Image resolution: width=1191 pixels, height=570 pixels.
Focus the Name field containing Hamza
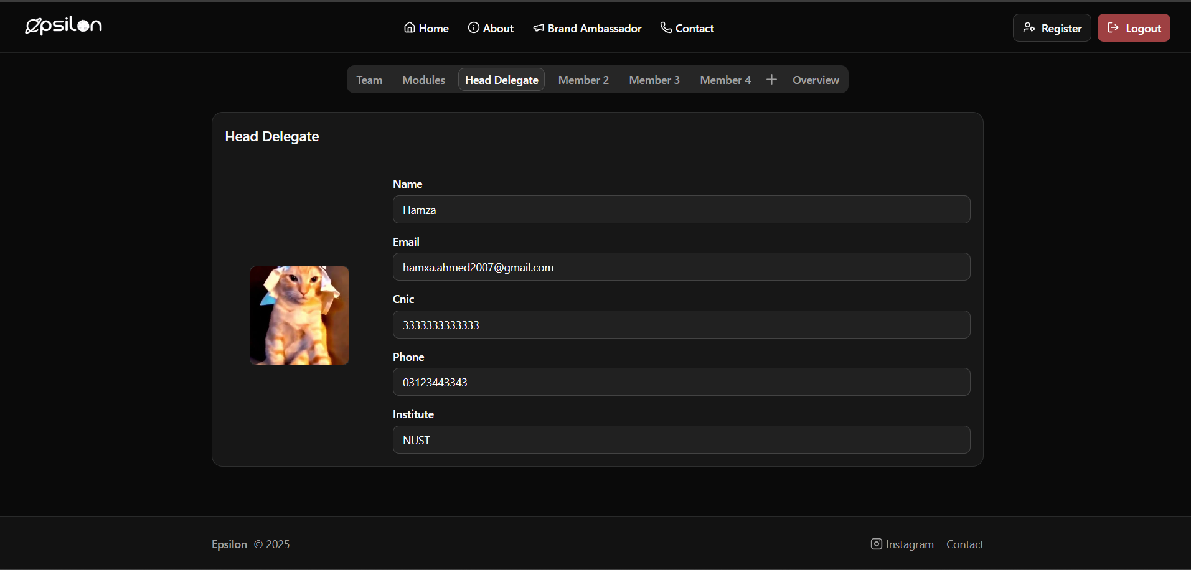coord(681,210)
